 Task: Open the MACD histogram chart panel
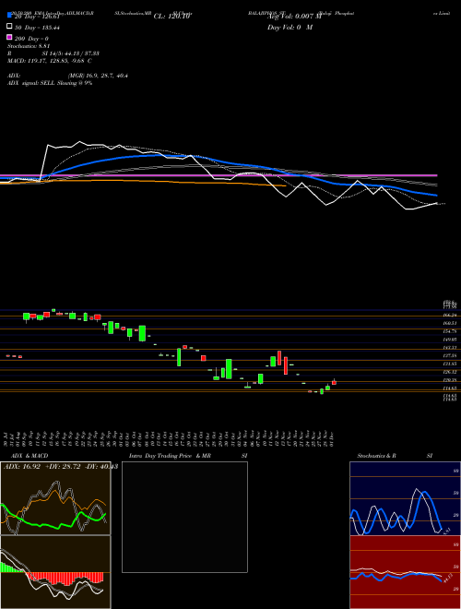click(55, 572)
